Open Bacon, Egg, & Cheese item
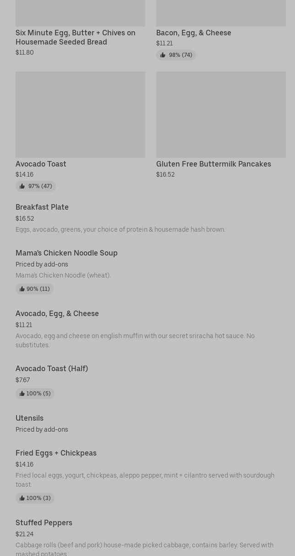295x556 pixels. pos(194,33)
